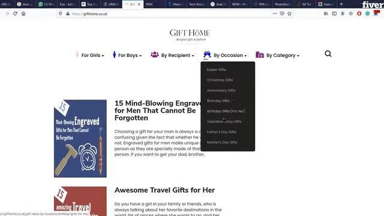Click the browser forward arrow
384x216 pixels.
[7, 14]
